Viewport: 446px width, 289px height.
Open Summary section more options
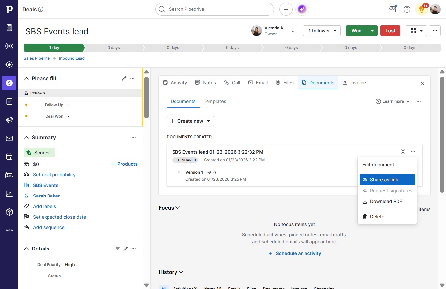(x=134, y=137)
